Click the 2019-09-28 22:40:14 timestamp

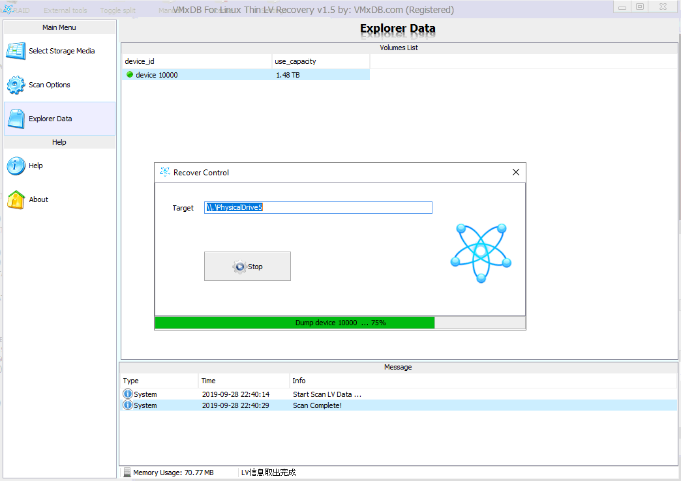[x=236, y=394]
